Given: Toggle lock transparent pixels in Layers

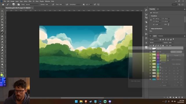Looking at the screenshot, I should pyautogui.click(x=153, y=46).
